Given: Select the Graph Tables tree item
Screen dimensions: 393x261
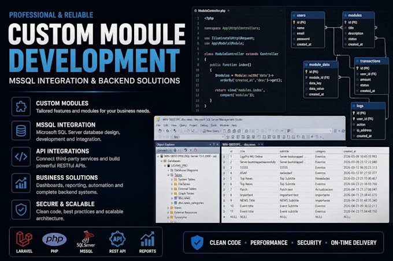Looking at the screenshot, I should tap(186, 194).
